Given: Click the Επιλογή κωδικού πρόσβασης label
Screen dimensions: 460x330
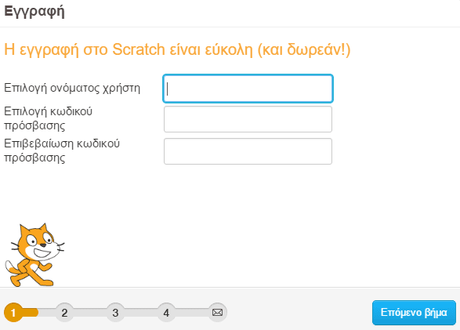Looking at the screenshot, I should pyautogui.click(x=48, y=118).
